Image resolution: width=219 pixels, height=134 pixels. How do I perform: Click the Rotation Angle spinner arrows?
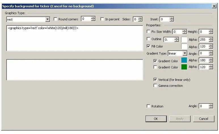[x=211, y=106]
